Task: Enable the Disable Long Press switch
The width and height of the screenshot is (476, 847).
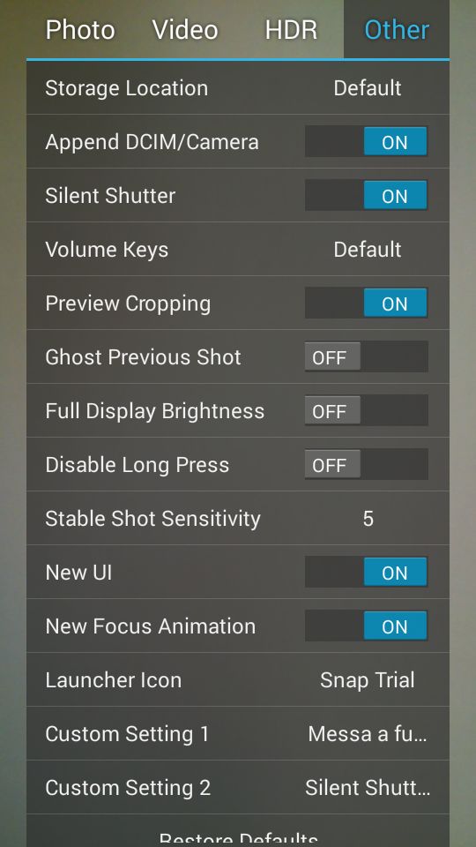Action: click(367, 464)
